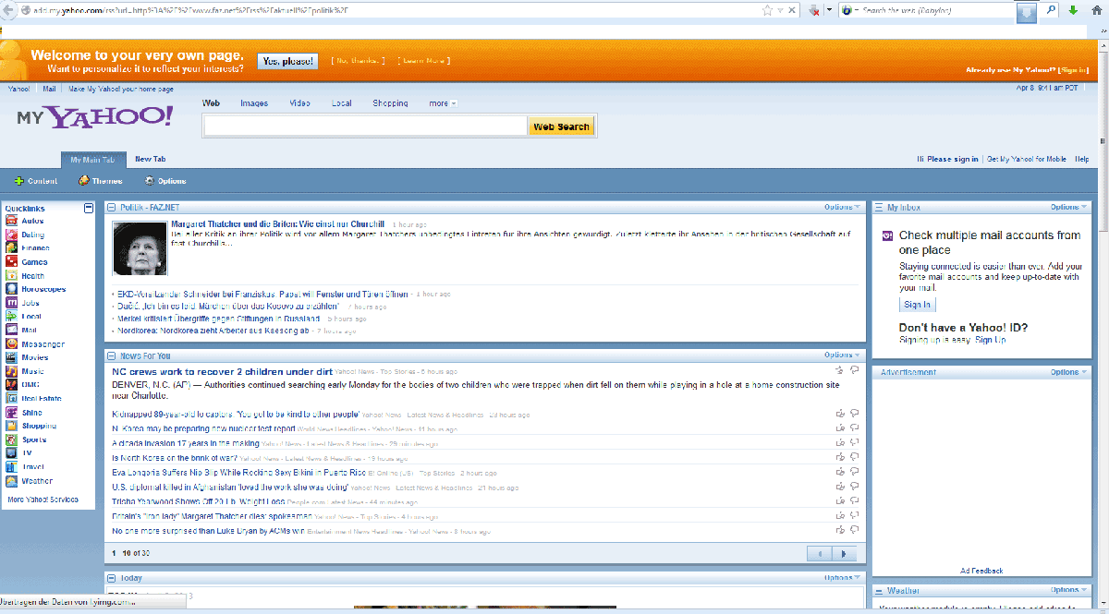Open the Finance quicklink icon
This screenshot has width=1109, height=614.
tap(11, 248)
